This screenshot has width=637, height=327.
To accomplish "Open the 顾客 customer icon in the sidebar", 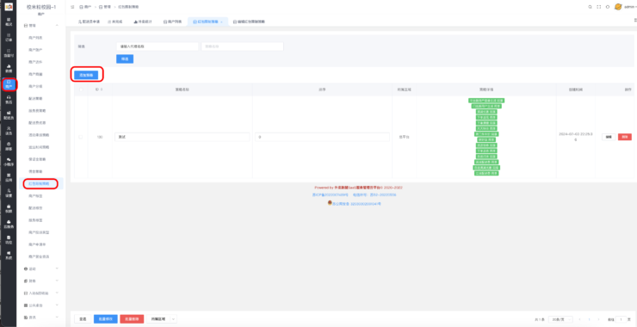I will [9, 146].
